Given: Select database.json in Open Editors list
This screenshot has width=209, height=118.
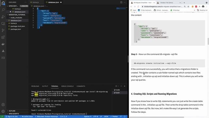Looking at the screenshot, I should click(20, 12).
